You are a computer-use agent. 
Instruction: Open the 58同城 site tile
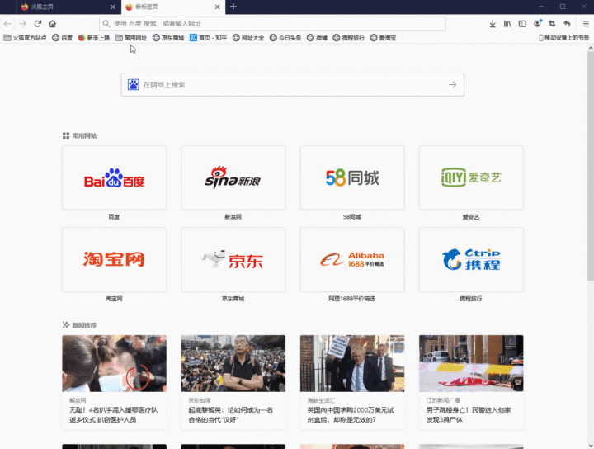[352, 177]
